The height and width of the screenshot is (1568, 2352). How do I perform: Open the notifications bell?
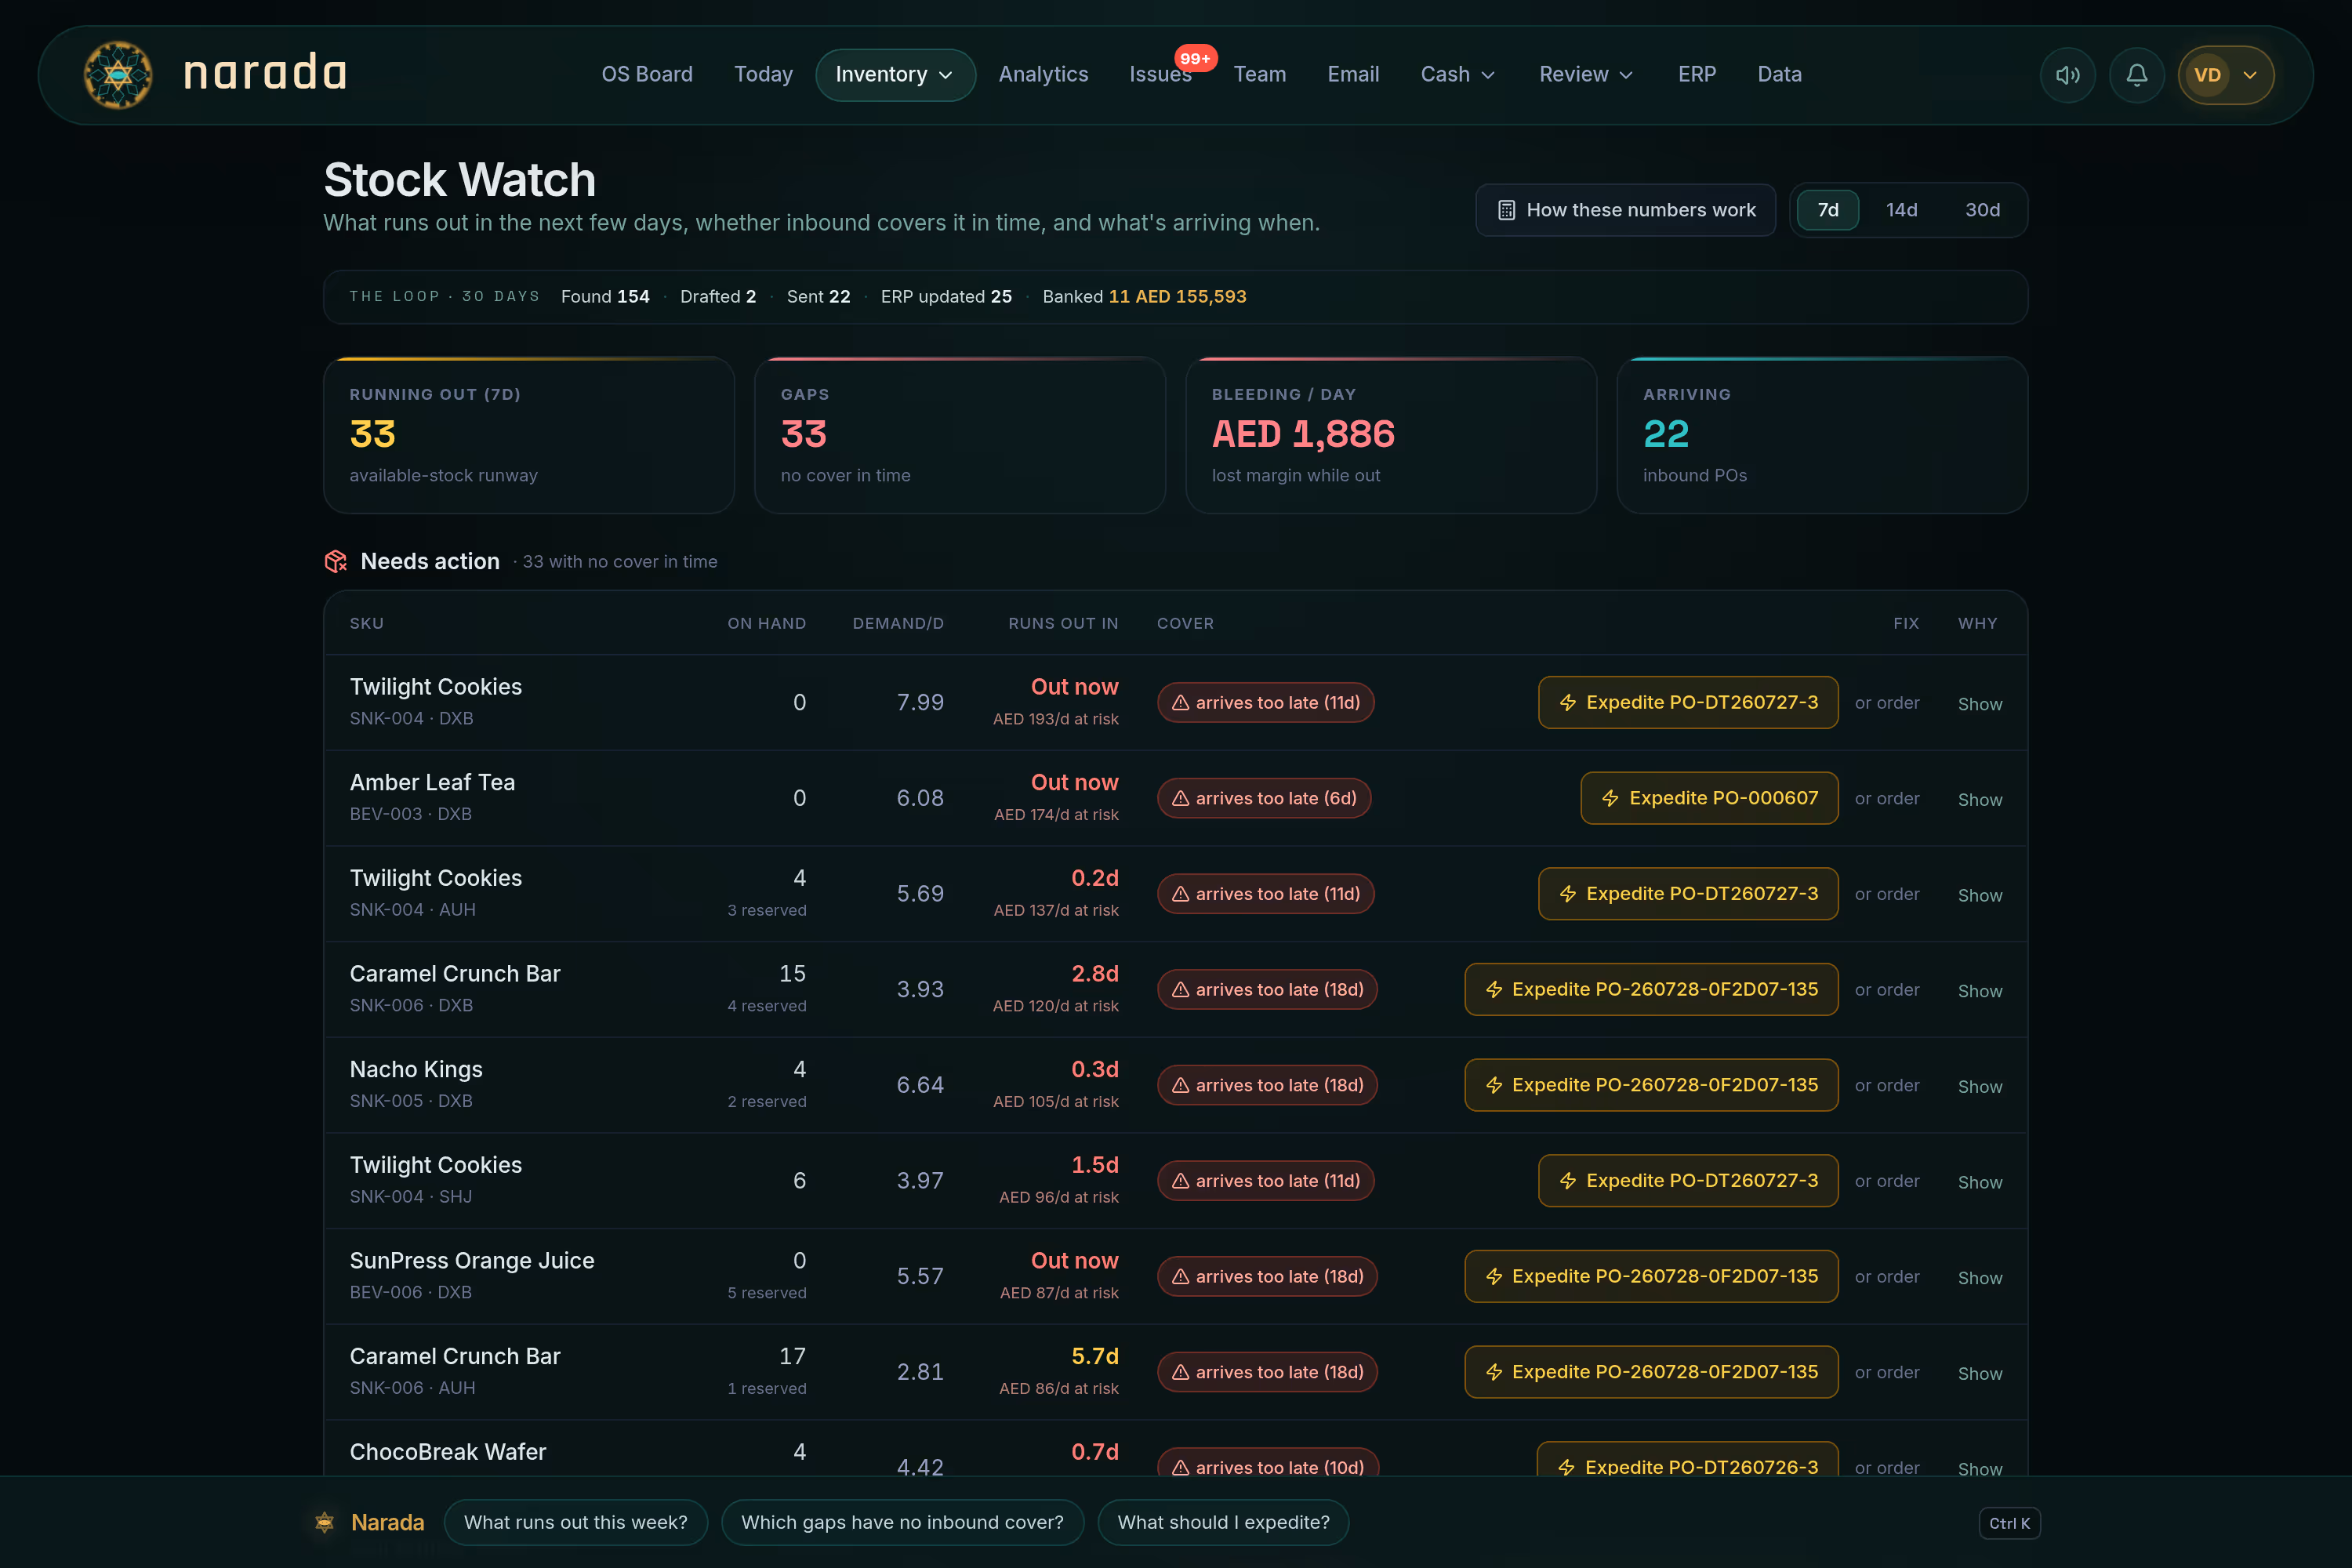point(2136,75)
